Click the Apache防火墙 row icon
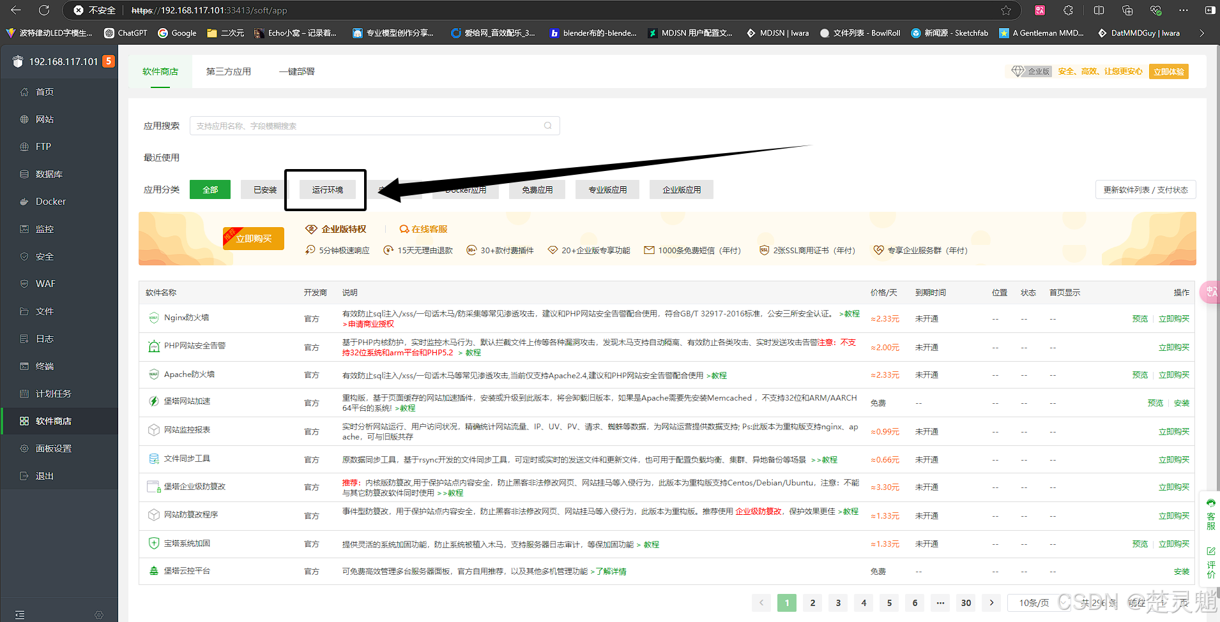 pos(154,374)
